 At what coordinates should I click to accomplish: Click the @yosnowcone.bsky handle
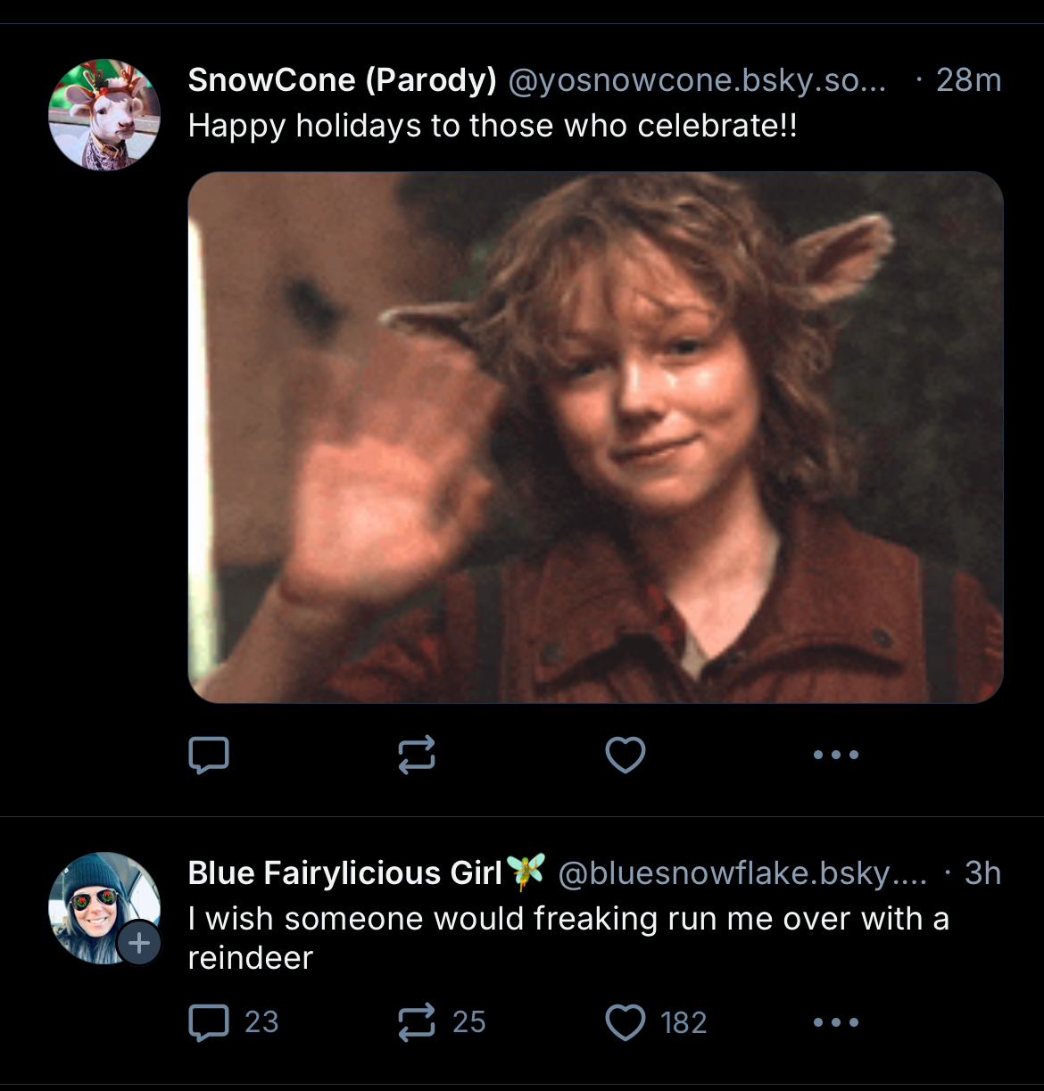click(697, 81)
